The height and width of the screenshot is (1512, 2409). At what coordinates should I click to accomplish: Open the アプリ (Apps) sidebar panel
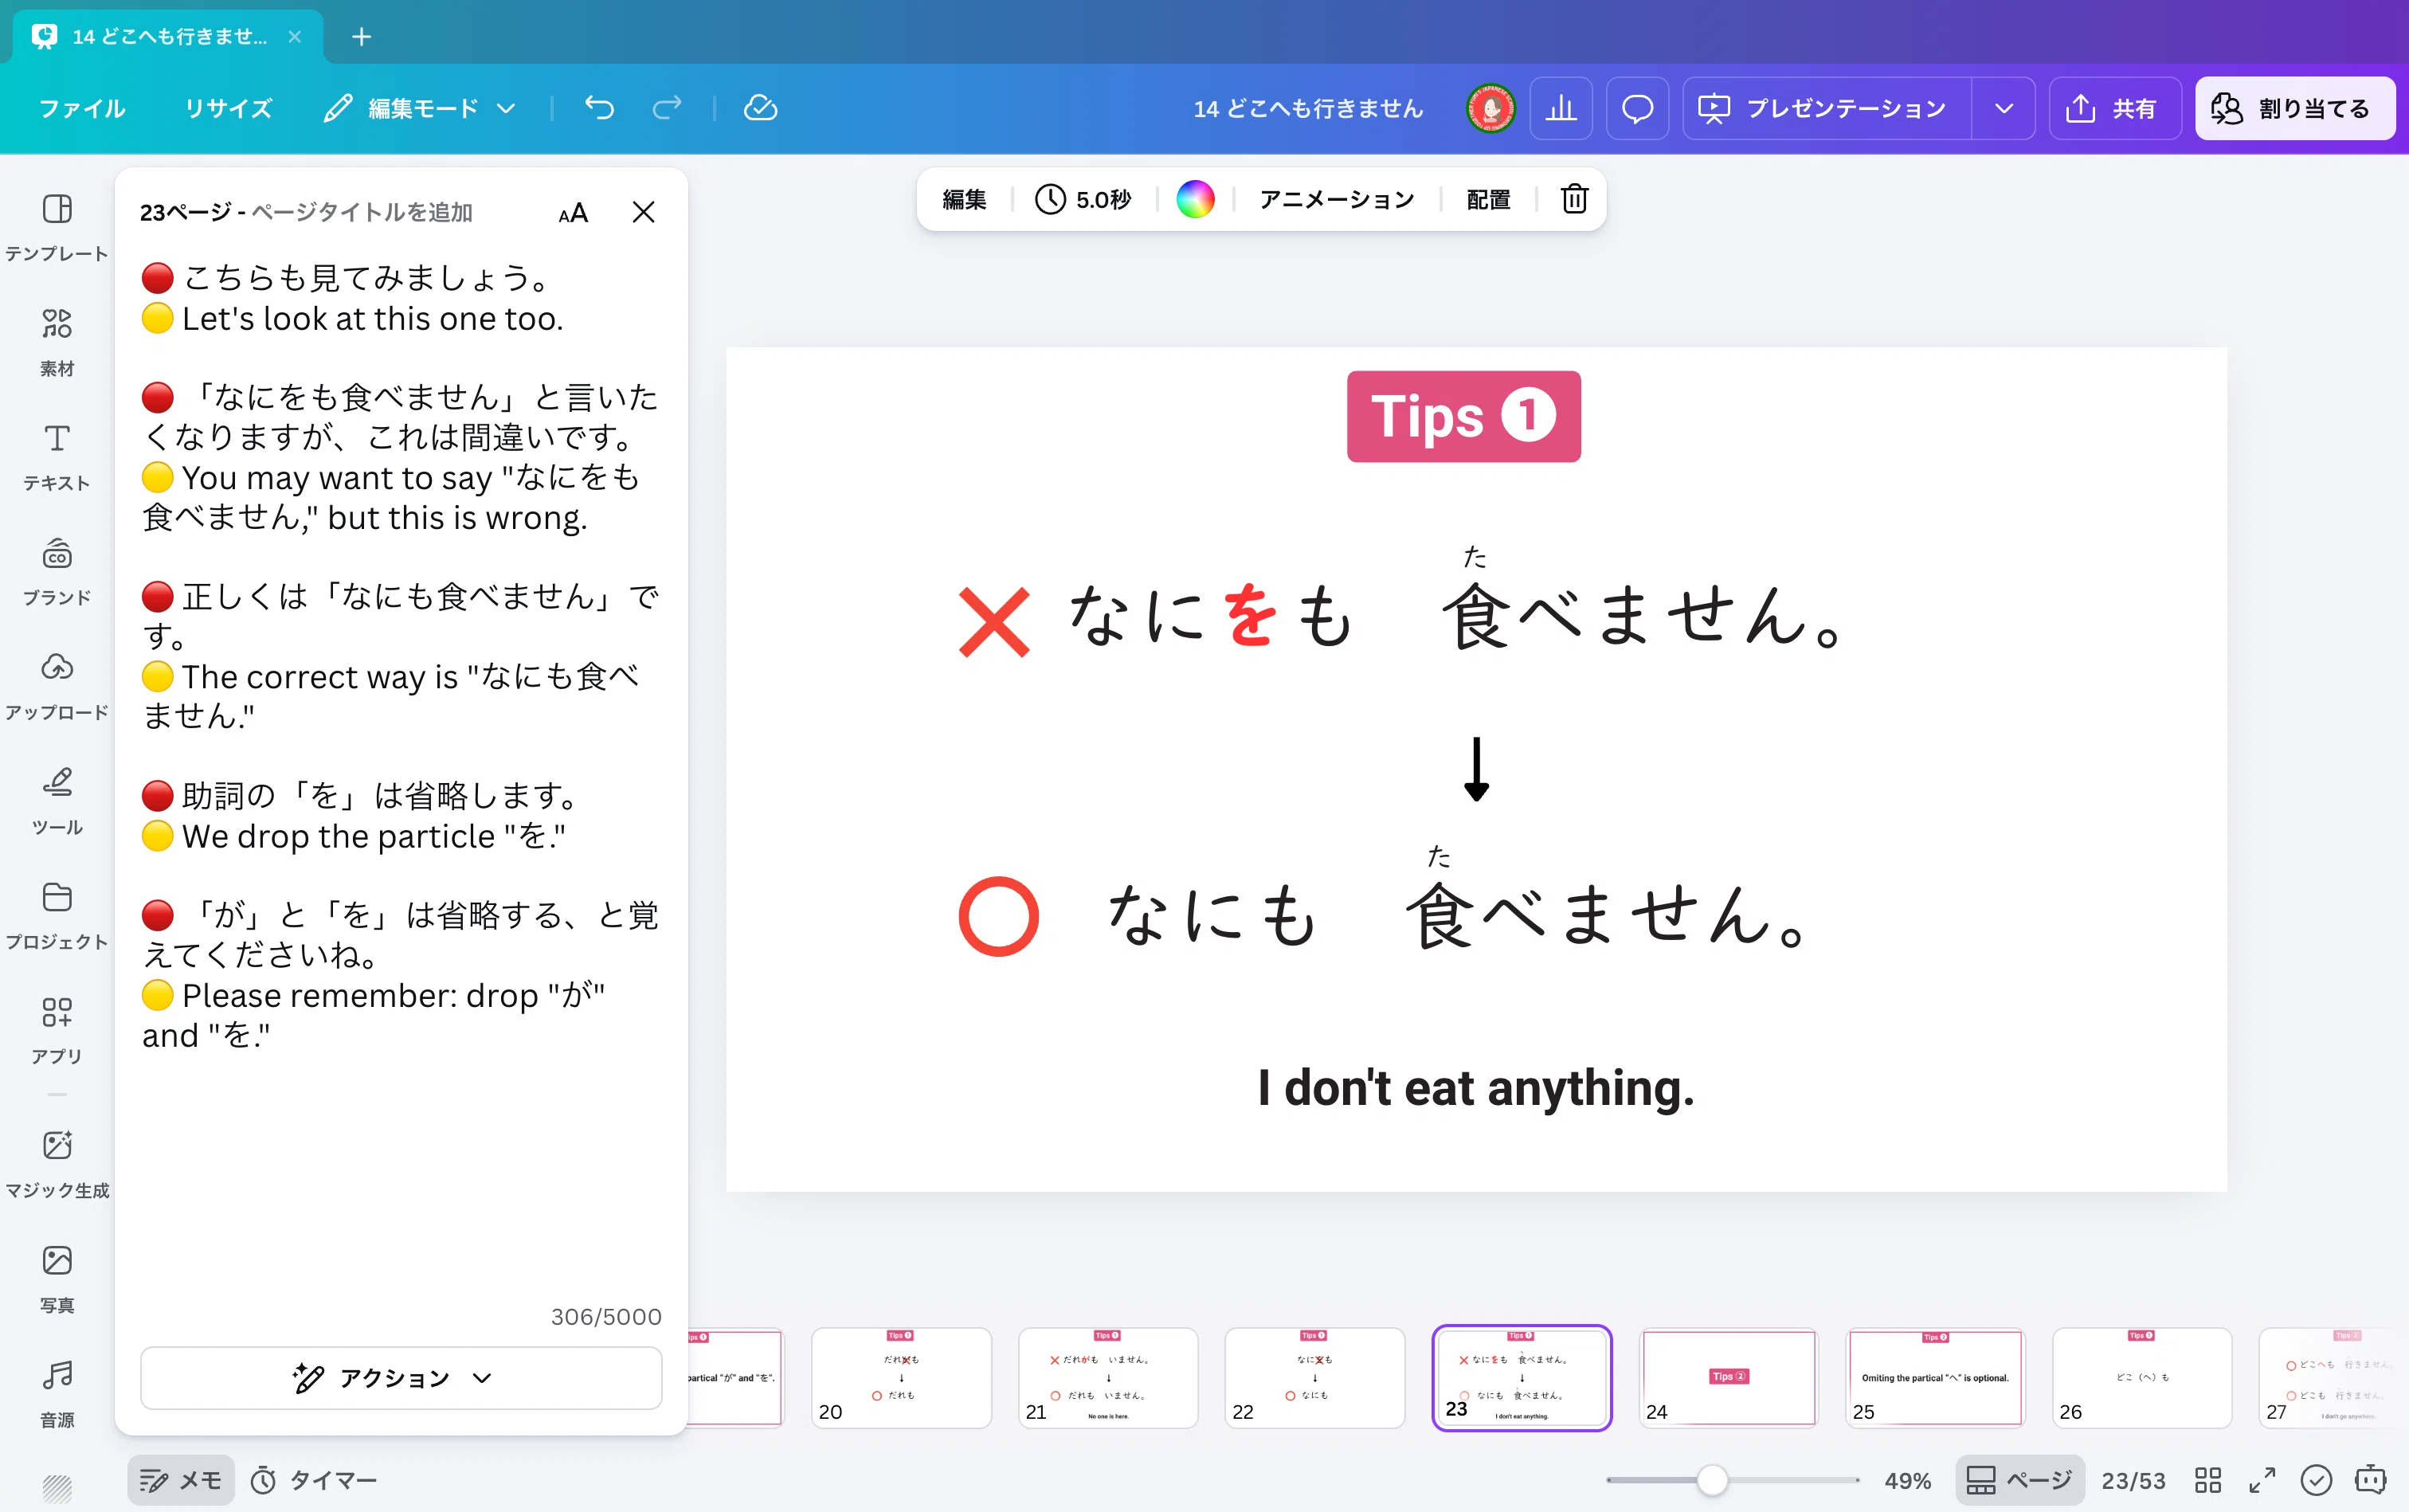(57, 1030)
